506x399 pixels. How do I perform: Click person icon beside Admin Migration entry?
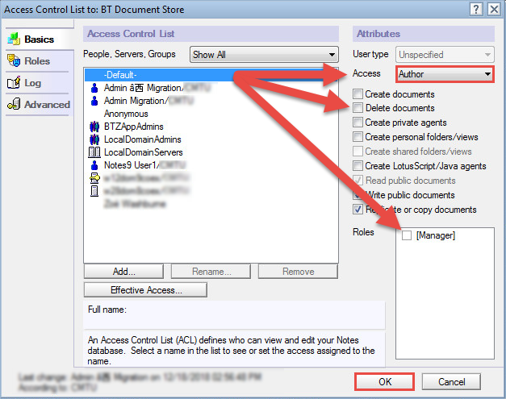94,101
